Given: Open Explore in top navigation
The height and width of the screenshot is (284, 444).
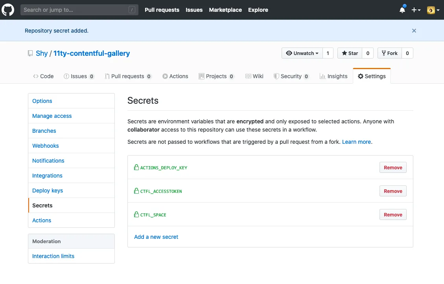Looking at the screenshot, I should click(258, 10).
